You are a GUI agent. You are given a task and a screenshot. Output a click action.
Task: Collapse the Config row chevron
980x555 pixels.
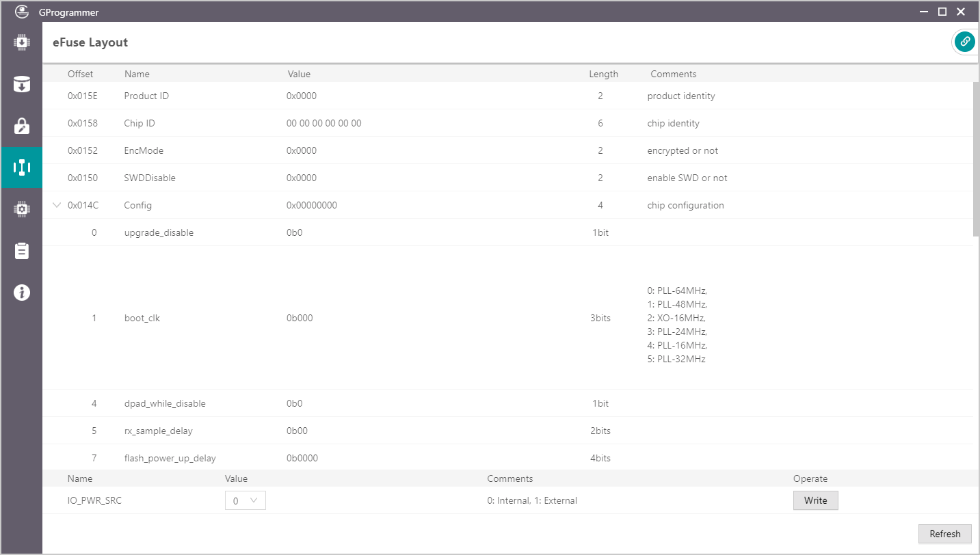tap(57, 205)
